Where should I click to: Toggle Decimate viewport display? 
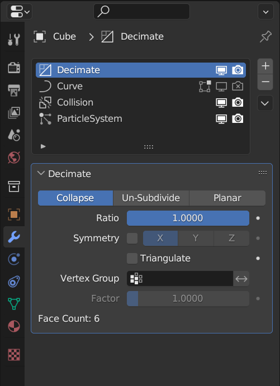pyautogui.click(x=221, y=70)
